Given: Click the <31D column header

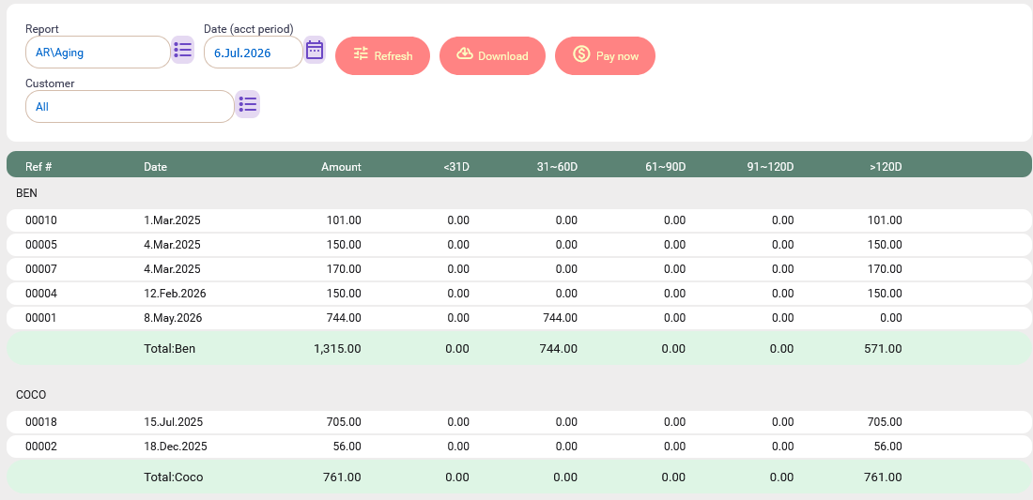Looking at the screenshot, I should [456, 167].
